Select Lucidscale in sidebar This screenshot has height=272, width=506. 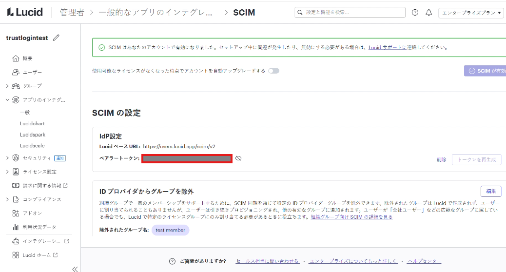[32, 146]
